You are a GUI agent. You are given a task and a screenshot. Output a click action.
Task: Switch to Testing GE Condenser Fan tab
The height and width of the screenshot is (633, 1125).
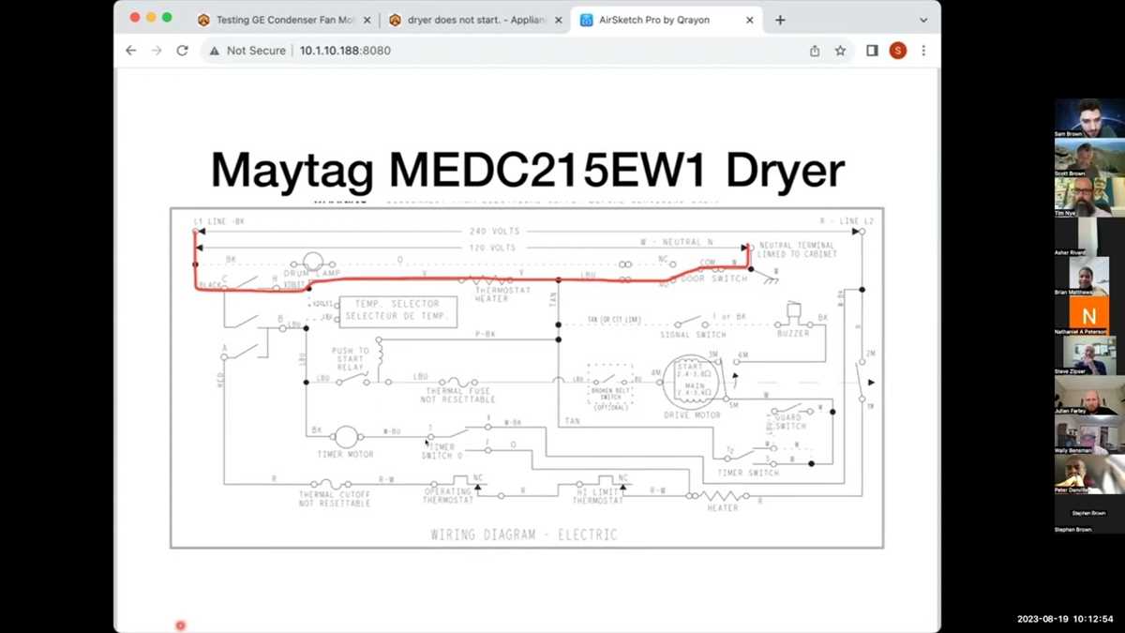coord(284,20)
